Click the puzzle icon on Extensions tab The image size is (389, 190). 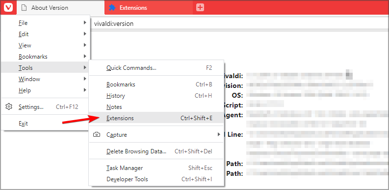112,8
